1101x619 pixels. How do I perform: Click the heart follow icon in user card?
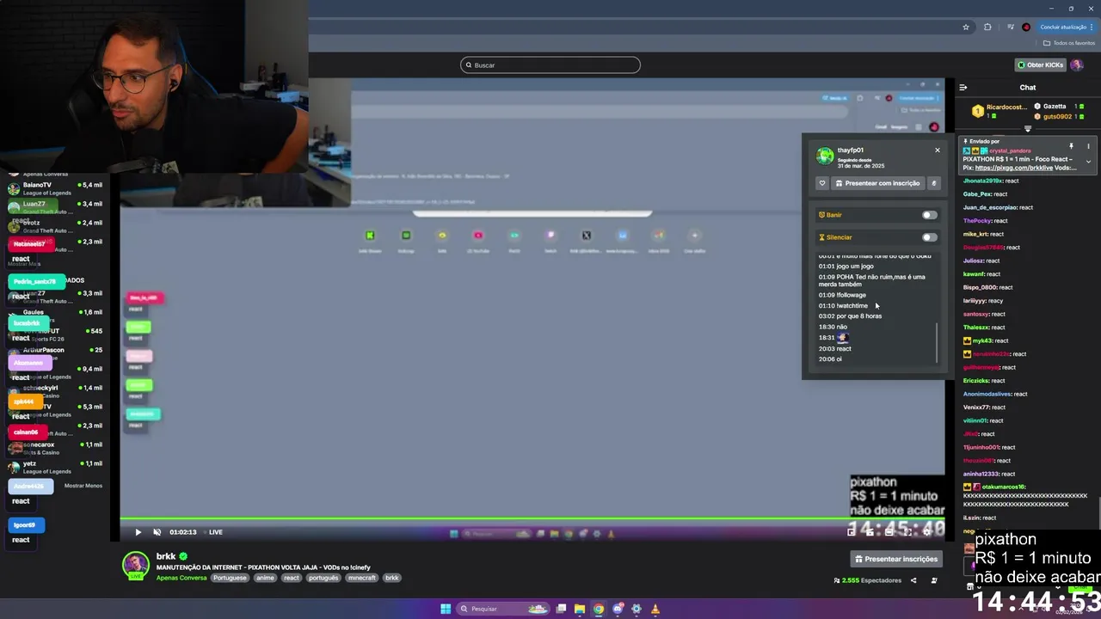click(x=822, y=183)
